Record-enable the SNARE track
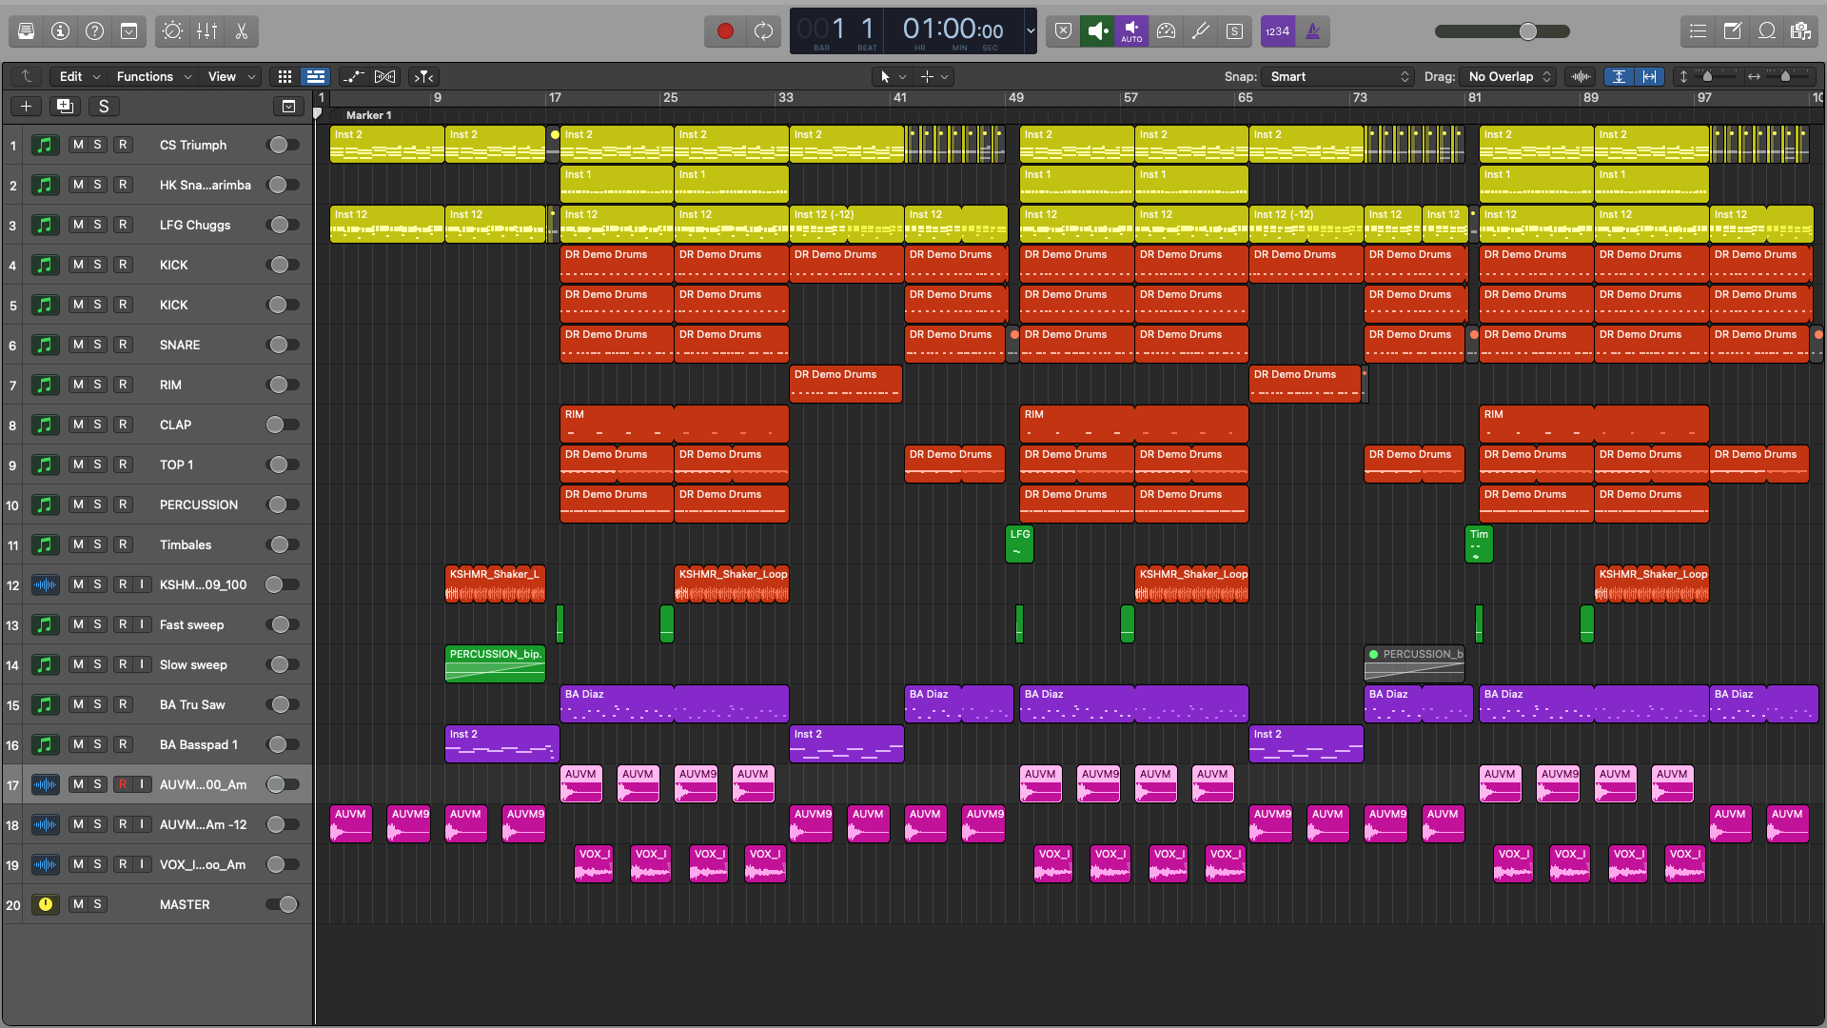 click(x=123, y=345)
